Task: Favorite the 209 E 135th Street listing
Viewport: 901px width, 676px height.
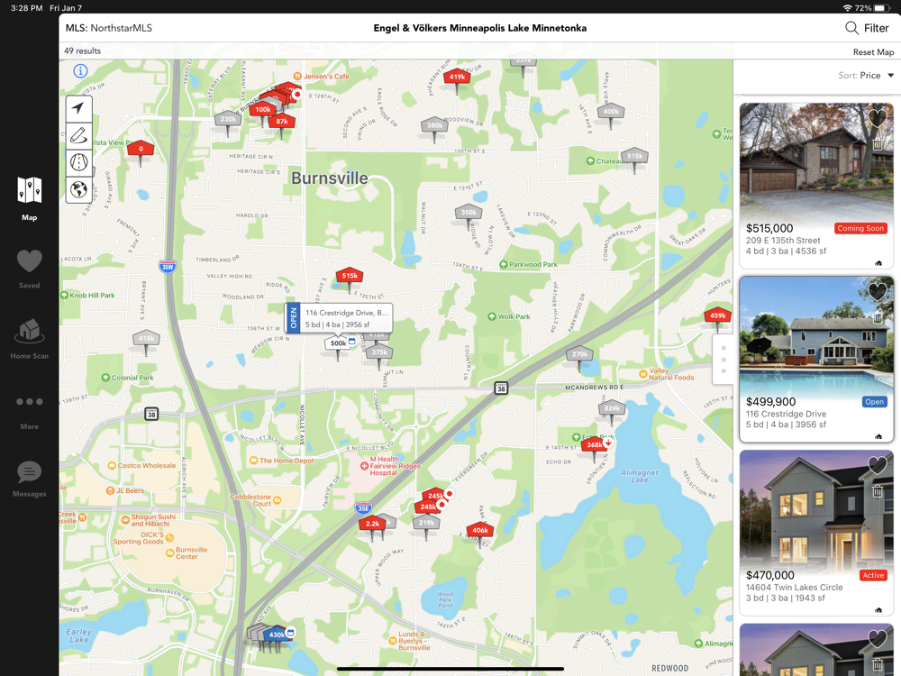Action: tap(878, 118)
